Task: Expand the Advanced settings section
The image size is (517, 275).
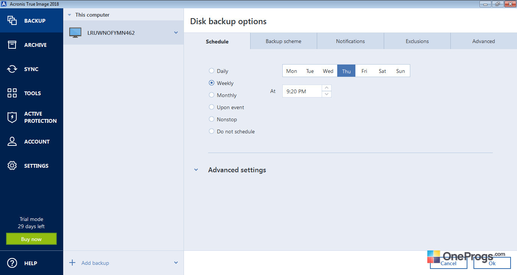Action: tap(196, 170)
